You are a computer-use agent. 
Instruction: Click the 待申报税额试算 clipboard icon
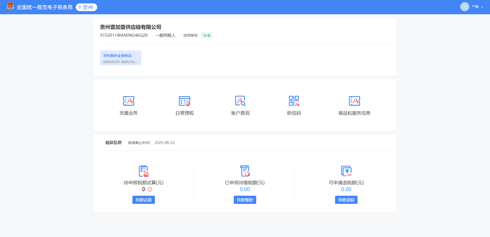click(143, 171)
